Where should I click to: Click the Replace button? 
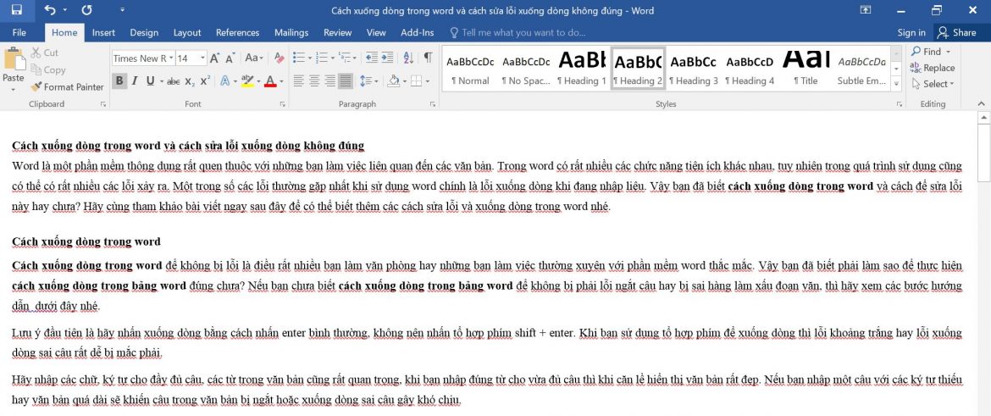(x=933, y=68)
